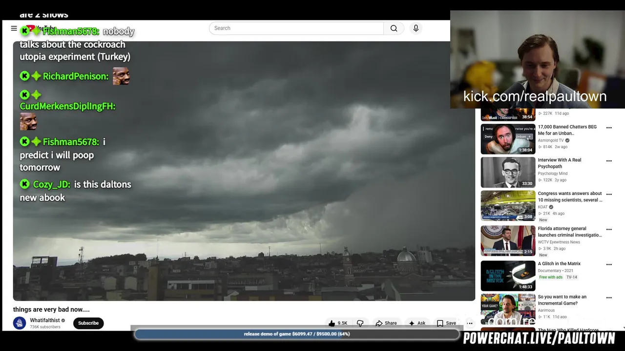Click partially hidden video thumbnail at list top

pos(508,115)
